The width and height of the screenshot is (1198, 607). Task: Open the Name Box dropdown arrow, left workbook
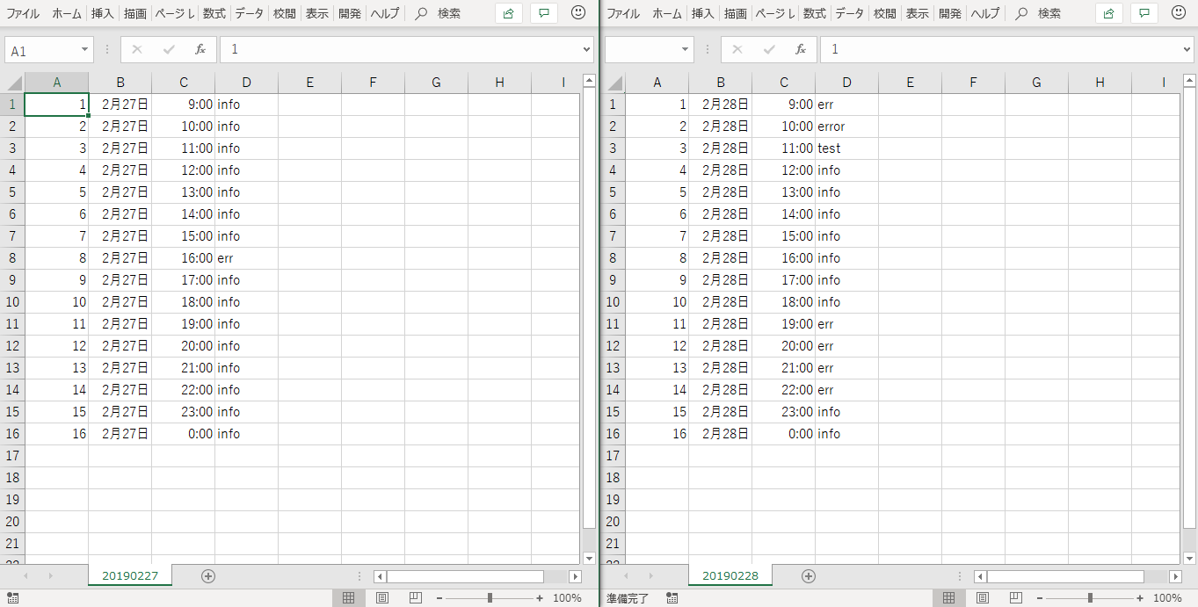pyautogui.click(x=83, y=49)
